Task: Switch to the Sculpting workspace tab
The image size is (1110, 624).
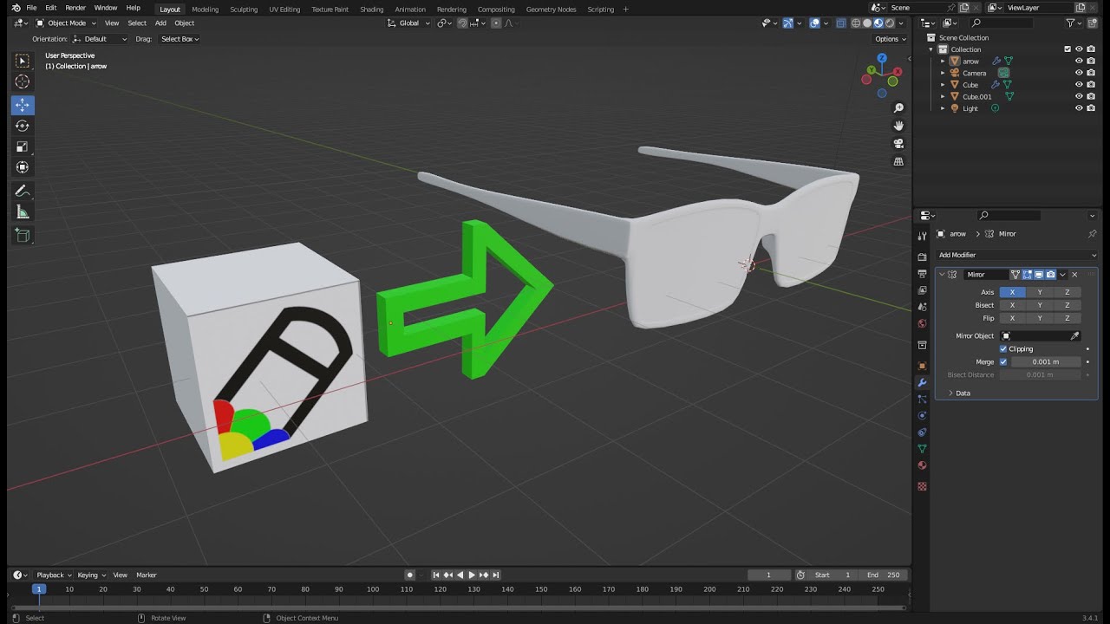Action: click(x=244, y=10)
